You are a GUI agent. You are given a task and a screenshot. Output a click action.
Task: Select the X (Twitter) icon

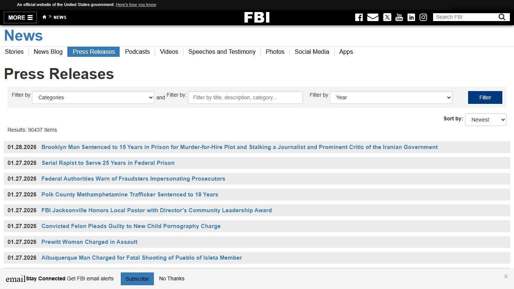[387, 17]
